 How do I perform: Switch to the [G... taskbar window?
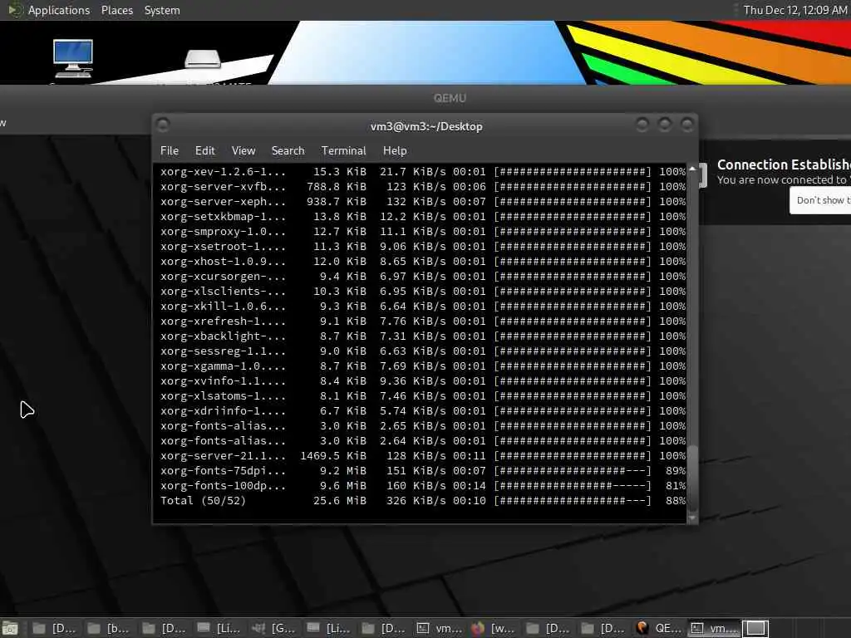pyautogui.click(x=273, y=629)
